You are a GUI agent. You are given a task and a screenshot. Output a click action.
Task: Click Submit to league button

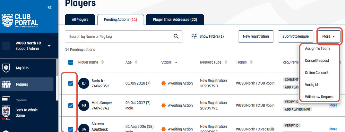(296, 36)
